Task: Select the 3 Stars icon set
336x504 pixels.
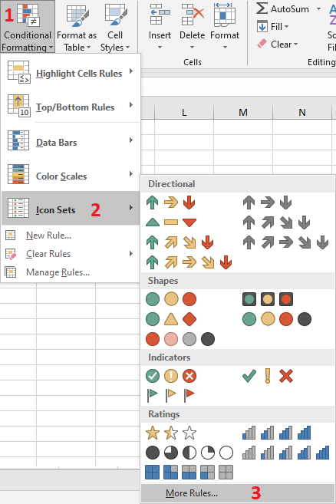Action: click(x=171, y=433)
